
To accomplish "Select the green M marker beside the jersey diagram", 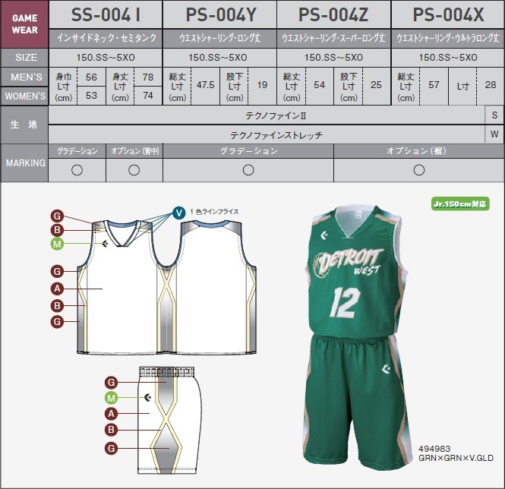I will (x=57, y=244).
